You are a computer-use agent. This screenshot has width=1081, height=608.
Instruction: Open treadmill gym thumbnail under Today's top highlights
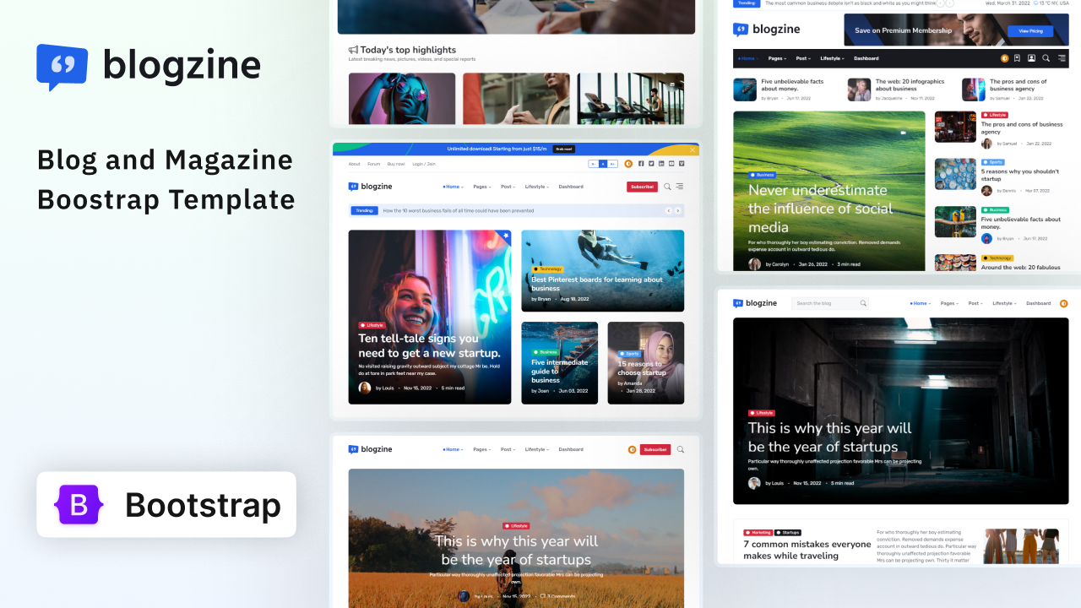pos(630,98)
